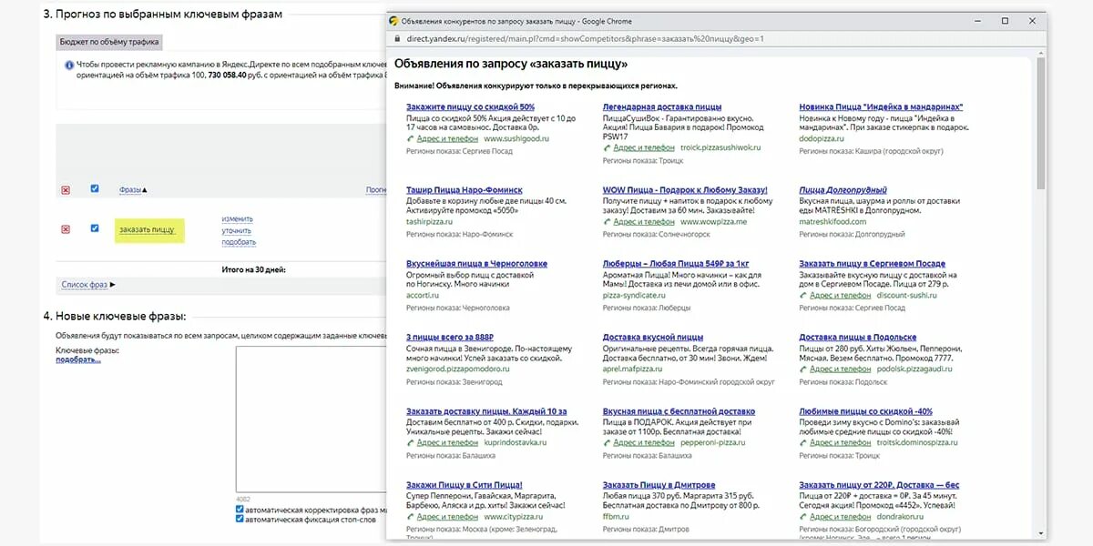Open ad 'Заказать Пиццу в Дмитрове'
Screen dimensions: 1093x546
coord(659,485)
